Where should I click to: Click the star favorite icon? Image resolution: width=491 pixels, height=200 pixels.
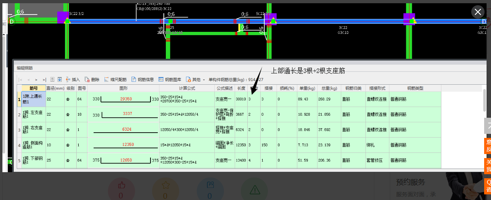pos(165,186)
